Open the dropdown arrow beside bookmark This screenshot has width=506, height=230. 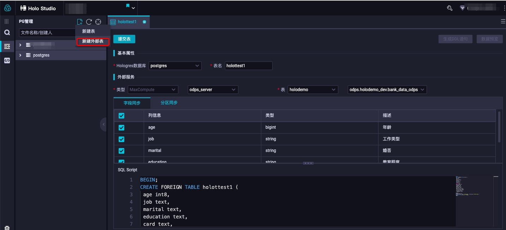pos(134,8)
